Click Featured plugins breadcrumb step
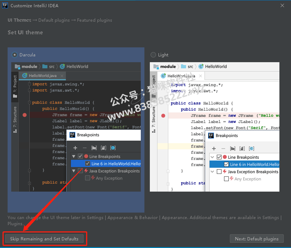 tap(94, 20)
